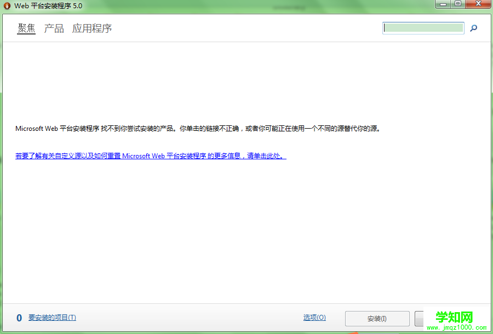Click the 安装(I) button

coord(377,319)
